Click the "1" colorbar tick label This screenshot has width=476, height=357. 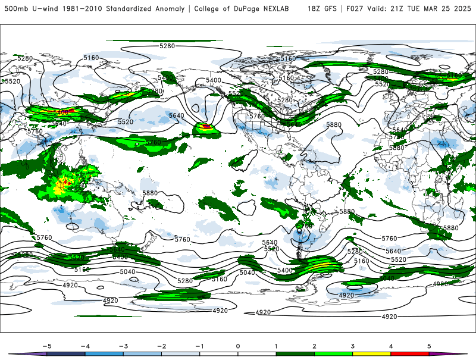[276, 346]
